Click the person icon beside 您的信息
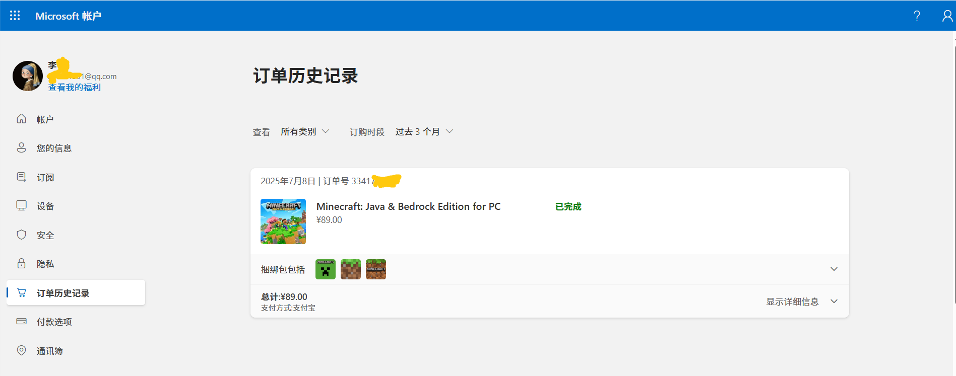The image size is (956, 376). (21, 147)
